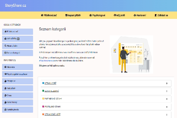This screenshot has height=118, width=177.
Task: Click the question mark icon for Nápověda
Action: [x=5, y=67]
